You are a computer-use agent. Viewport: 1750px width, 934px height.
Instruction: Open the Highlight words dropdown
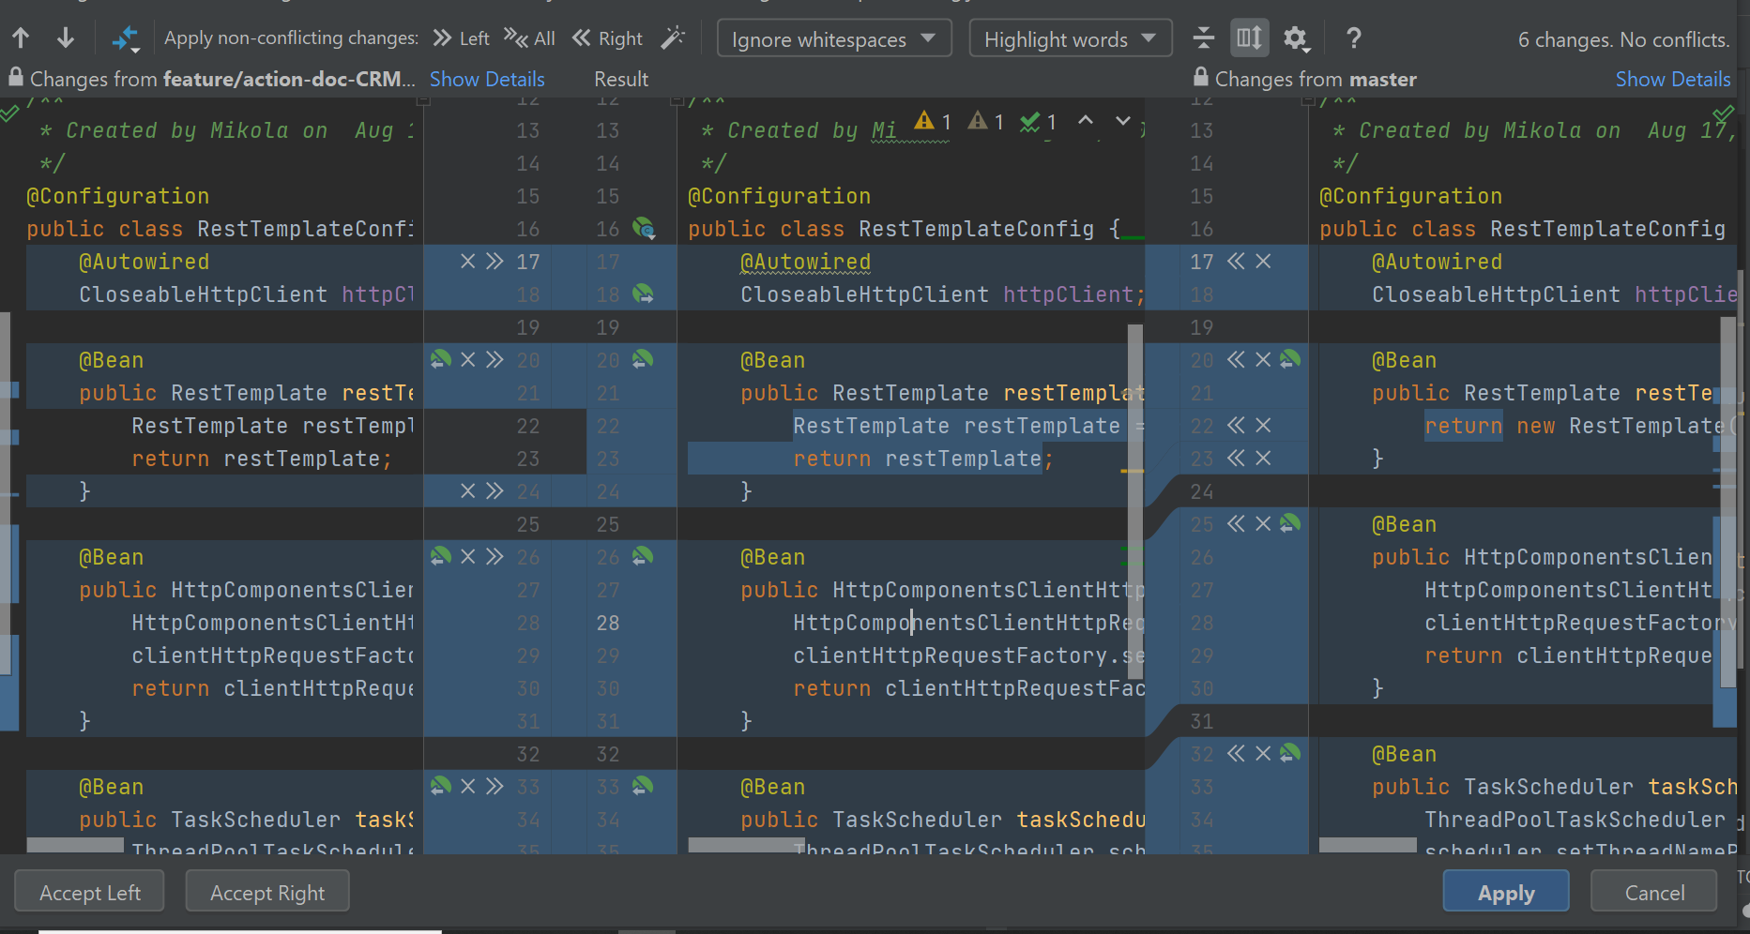[1069, 38]
